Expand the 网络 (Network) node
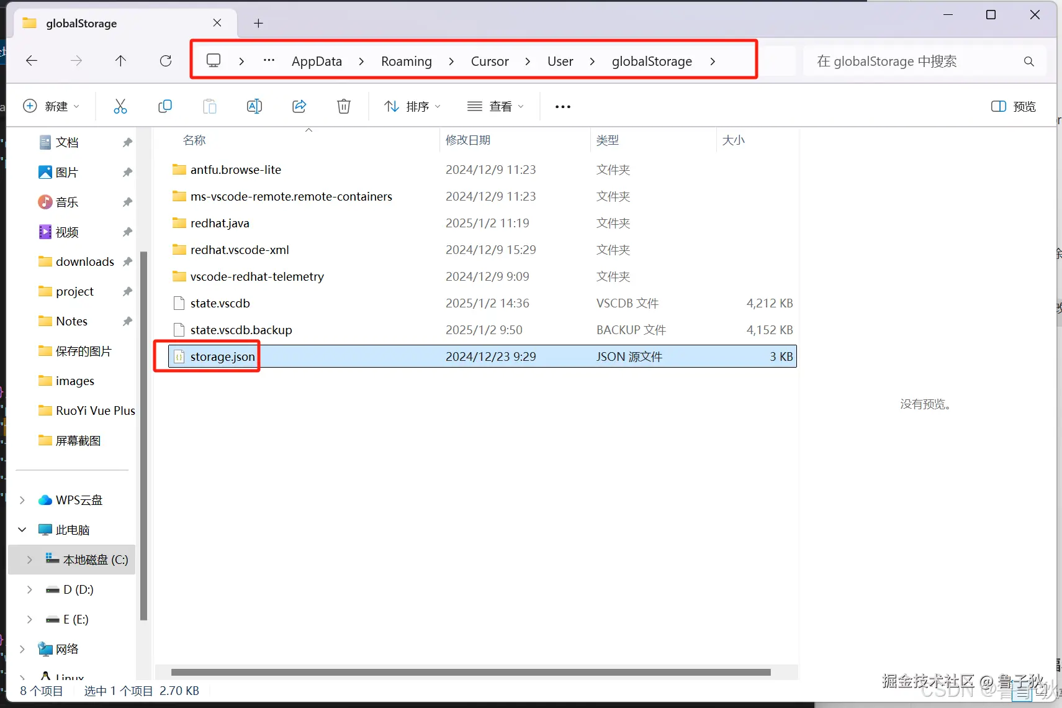The image size is (1062, 708). tap(22, 649)
